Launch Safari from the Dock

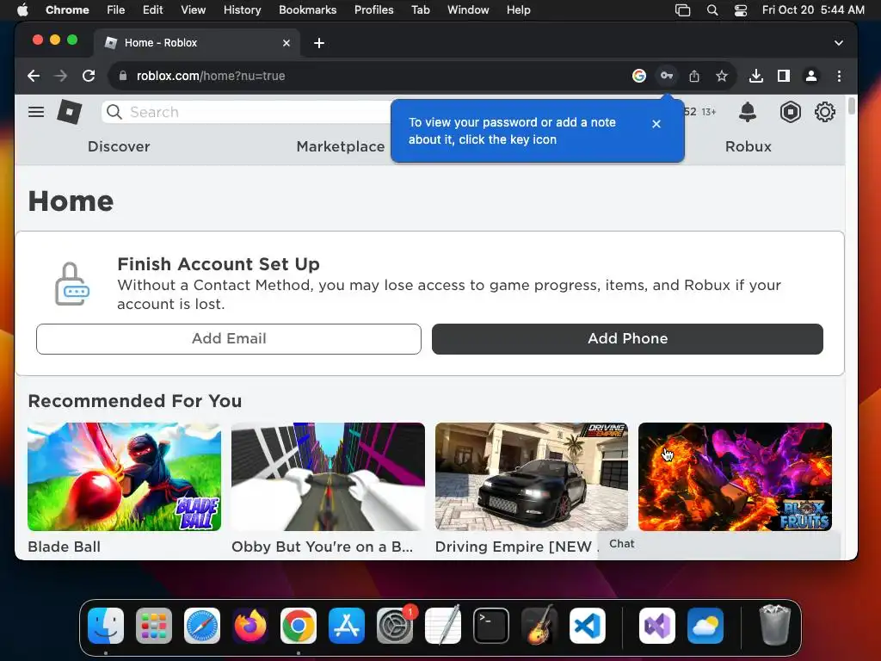pos(201,625)
